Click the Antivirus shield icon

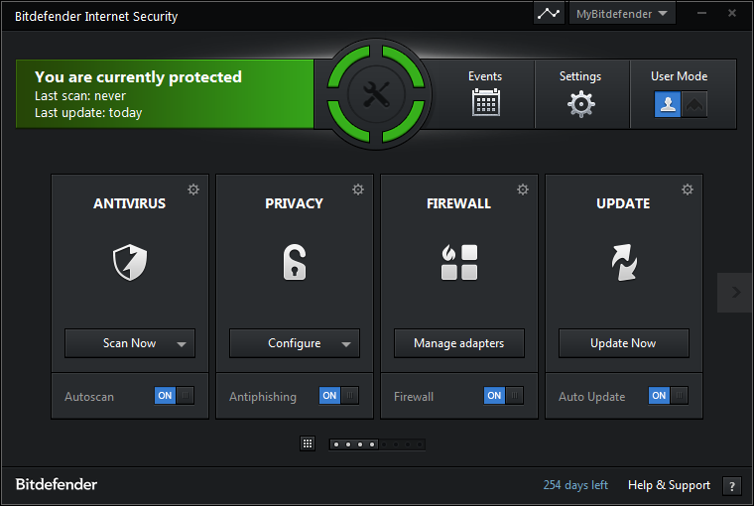point(130,263)
